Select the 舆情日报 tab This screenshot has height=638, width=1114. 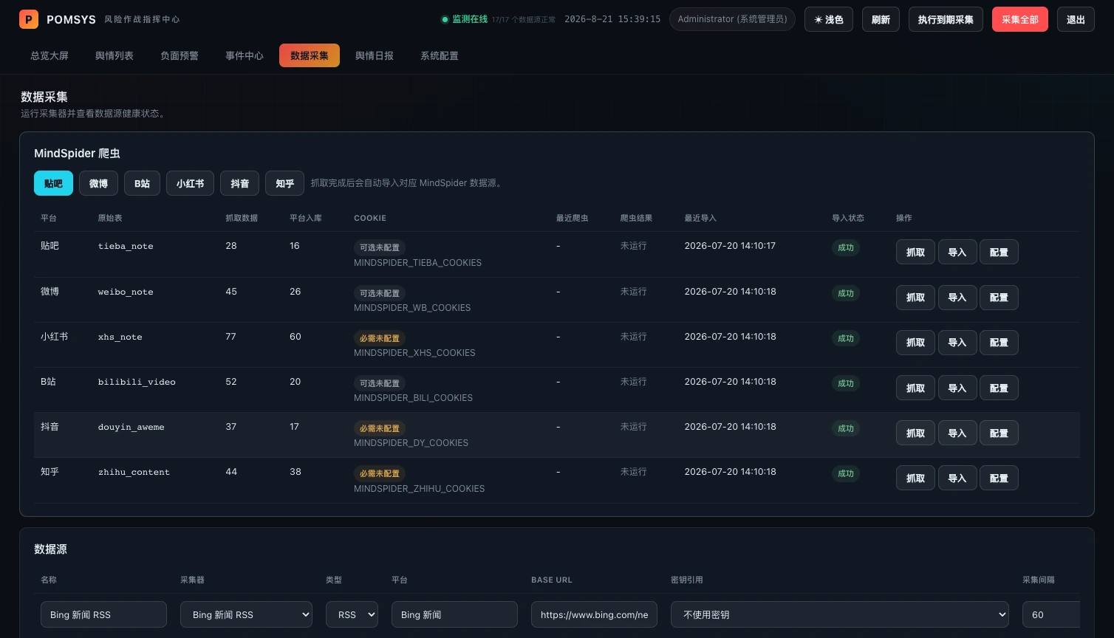coord(375,55)
